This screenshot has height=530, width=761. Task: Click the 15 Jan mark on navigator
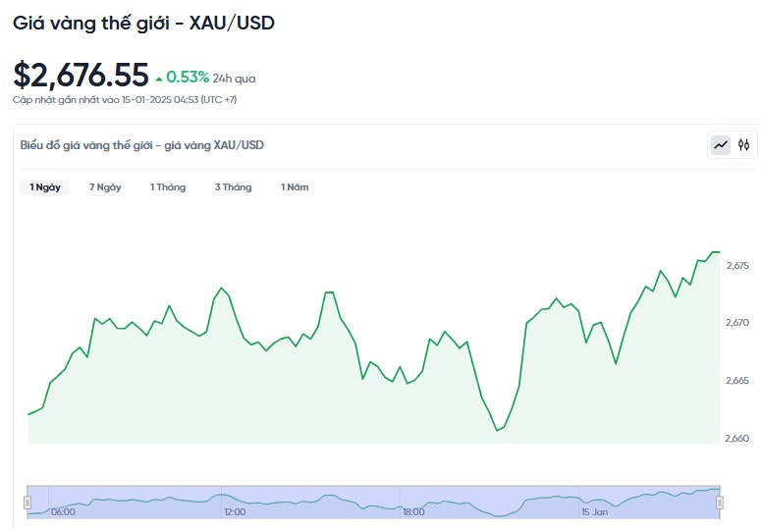tap(594, 511)
